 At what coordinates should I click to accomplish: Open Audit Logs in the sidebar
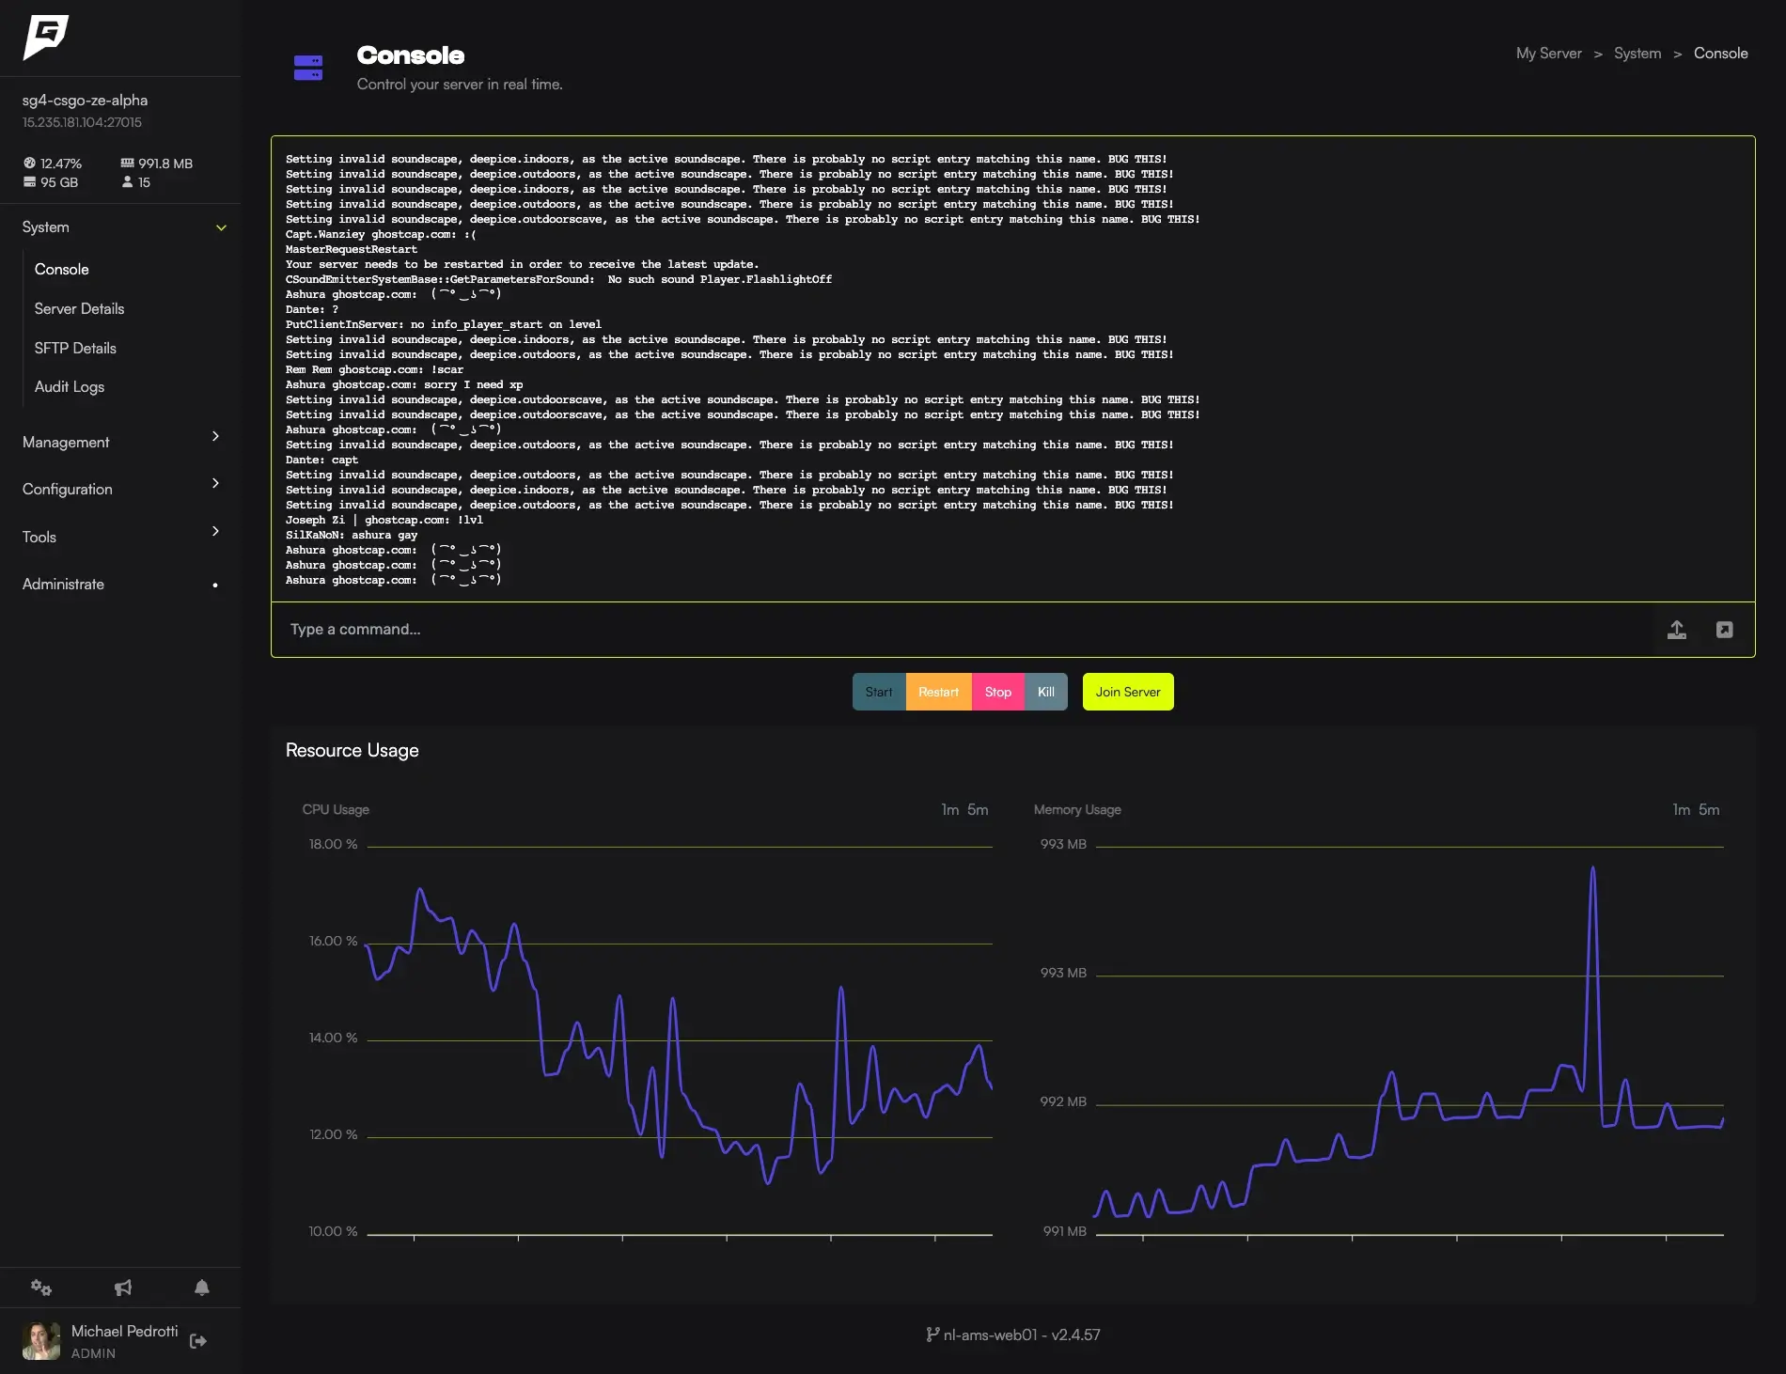coord(70,386)
